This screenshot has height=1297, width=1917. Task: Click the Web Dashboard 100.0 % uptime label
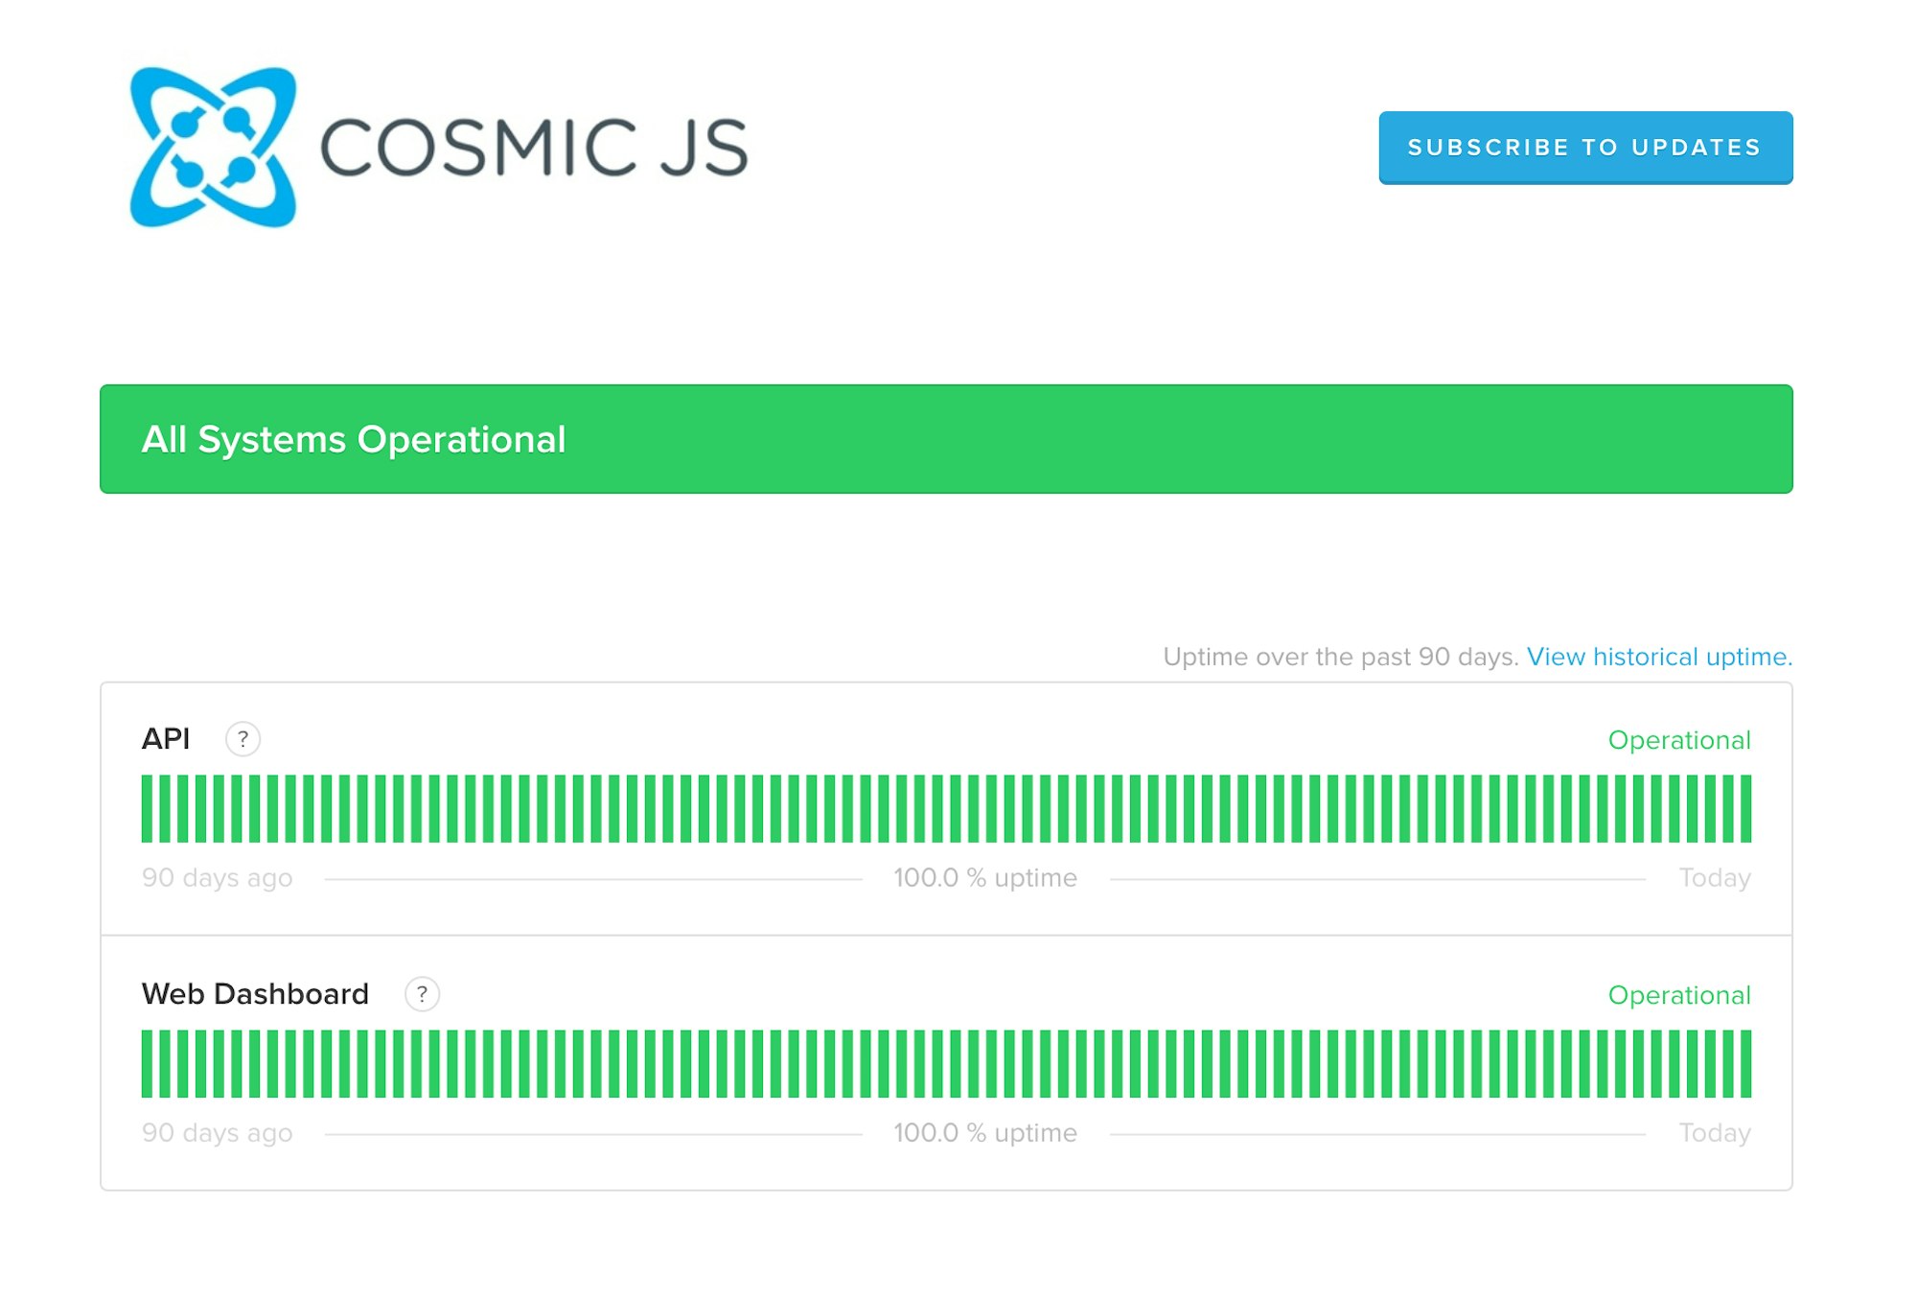pyautogui.click(x=984, y=1133)
